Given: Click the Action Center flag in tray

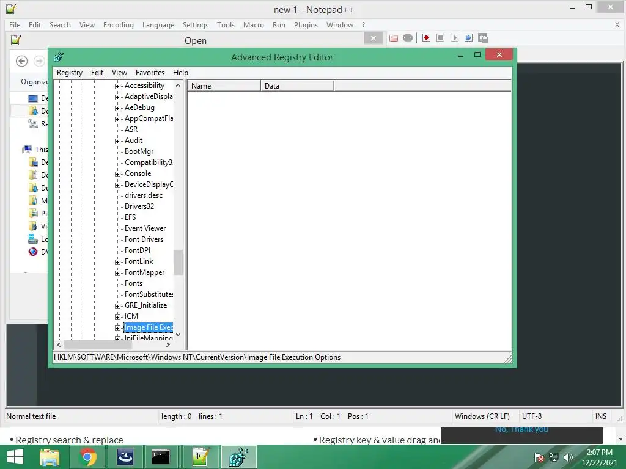Looking at the screenshot, I should coord(539,457).
